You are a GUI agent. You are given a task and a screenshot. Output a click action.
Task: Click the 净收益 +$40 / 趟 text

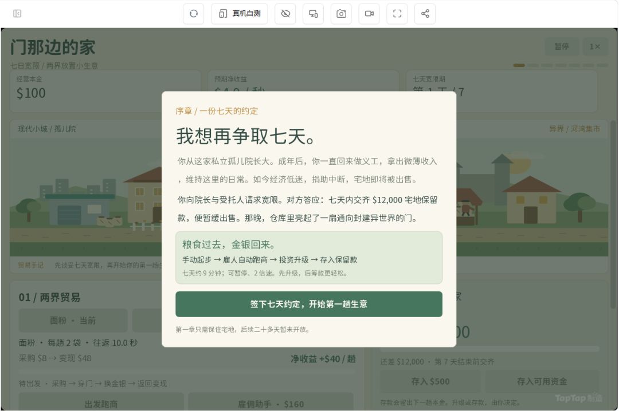pos(323,359)
